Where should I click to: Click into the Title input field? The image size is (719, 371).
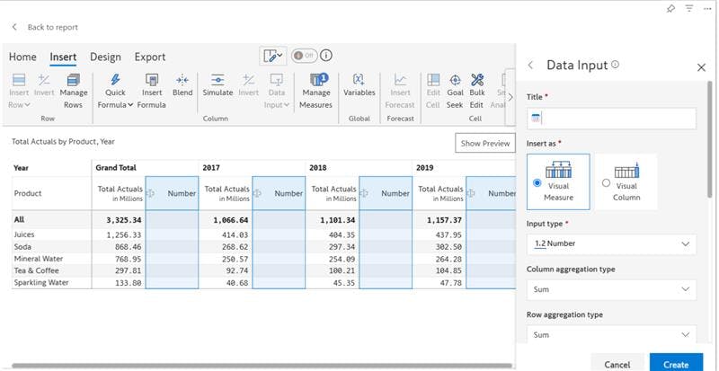[618, 119]
